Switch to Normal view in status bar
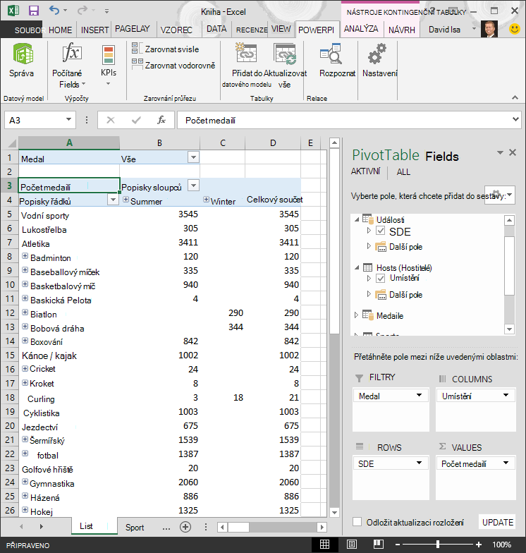This screenshot has width=526, height=553. coord(324,545)
